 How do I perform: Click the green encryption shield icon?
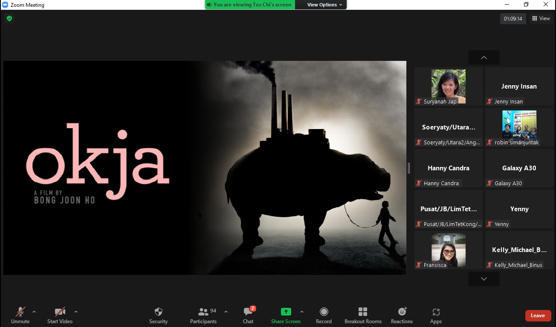tap(9, 18)
